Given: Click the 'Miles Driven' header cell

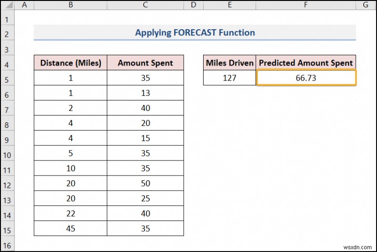Looking at the screenshot, I should click(229, 63).
